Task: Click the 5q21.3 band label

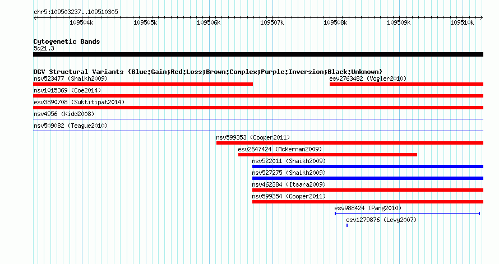Action: (44, 48)
